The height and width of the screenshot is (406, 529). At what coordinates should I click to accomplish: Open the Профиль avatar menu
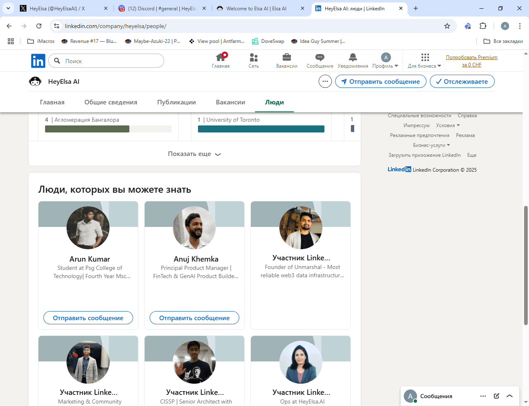[385, 61]
